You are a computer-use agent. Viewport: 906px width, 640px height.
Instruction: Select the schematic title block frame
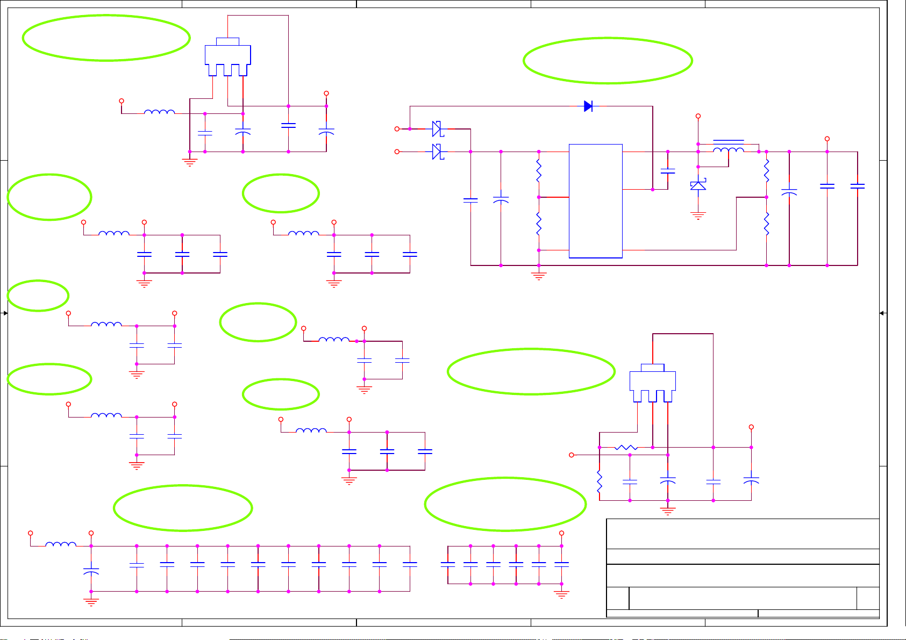click(743, 568)
